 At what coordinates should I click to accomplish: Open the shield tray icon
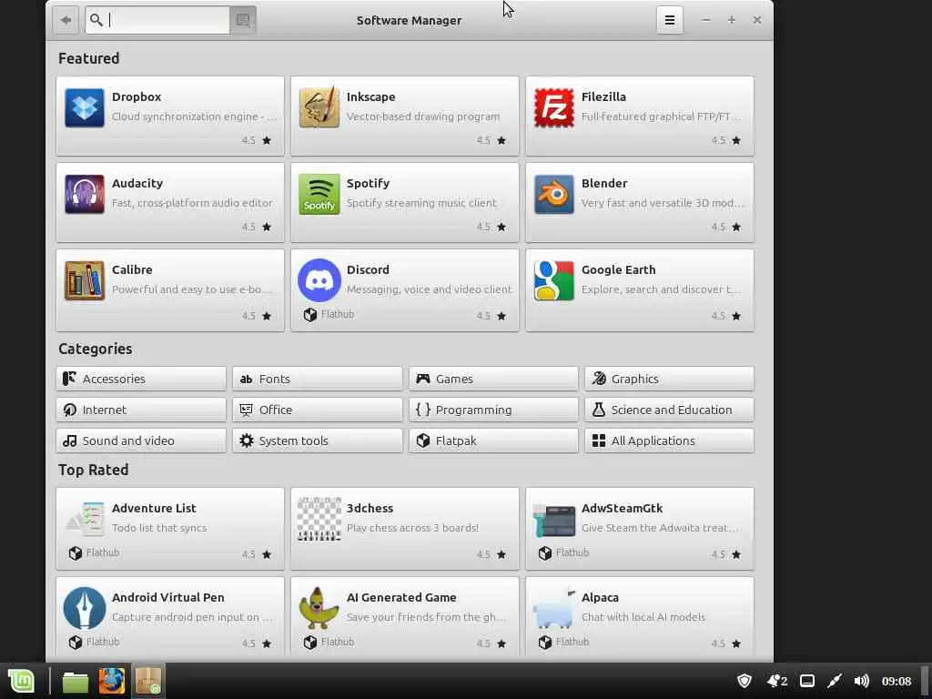(x=745, y=681)
